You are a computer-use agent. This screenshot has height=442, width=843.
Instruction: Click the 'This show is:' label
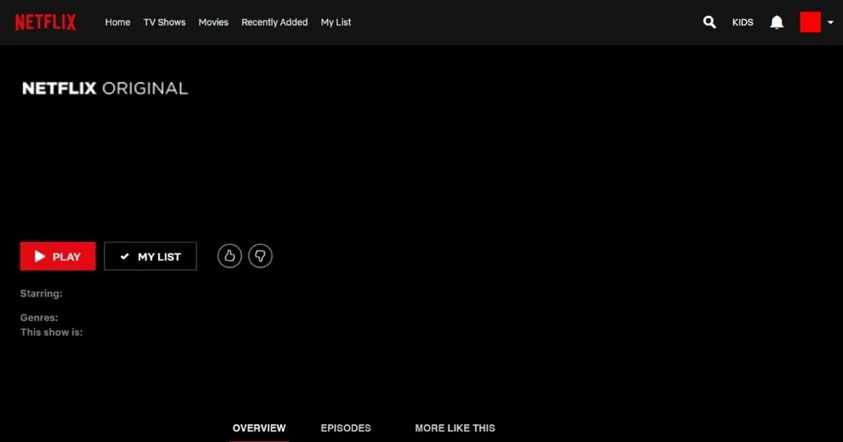coord(51,332)
